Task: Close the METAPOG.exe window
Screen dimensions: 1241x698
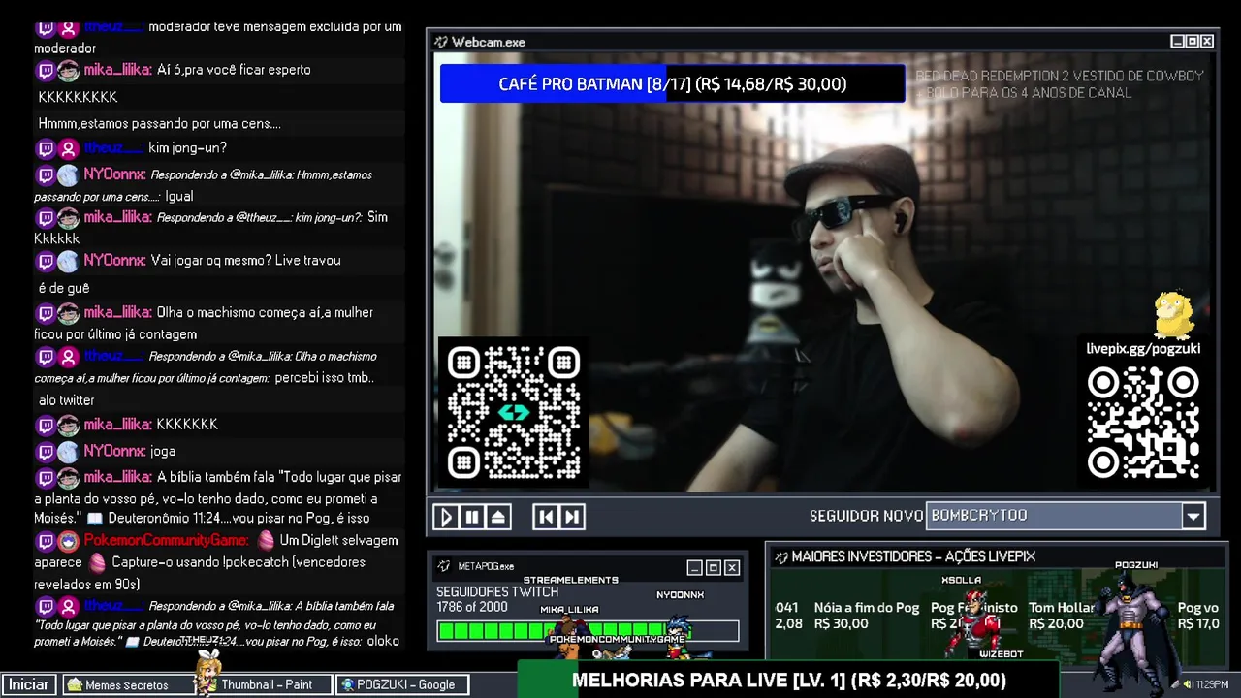Action: pyautogui.click(x=732, y=567)
